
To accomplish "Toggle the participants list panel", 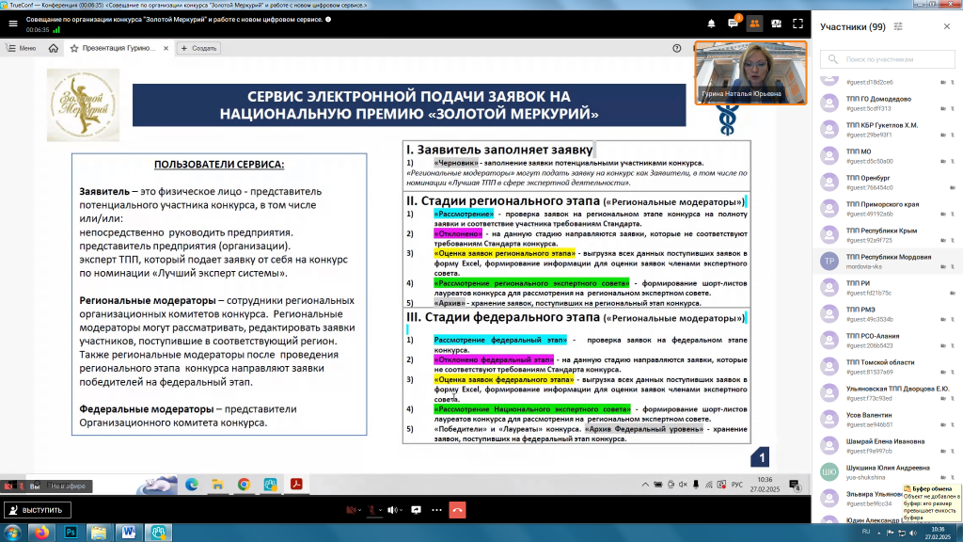I will tap(754, 24).
